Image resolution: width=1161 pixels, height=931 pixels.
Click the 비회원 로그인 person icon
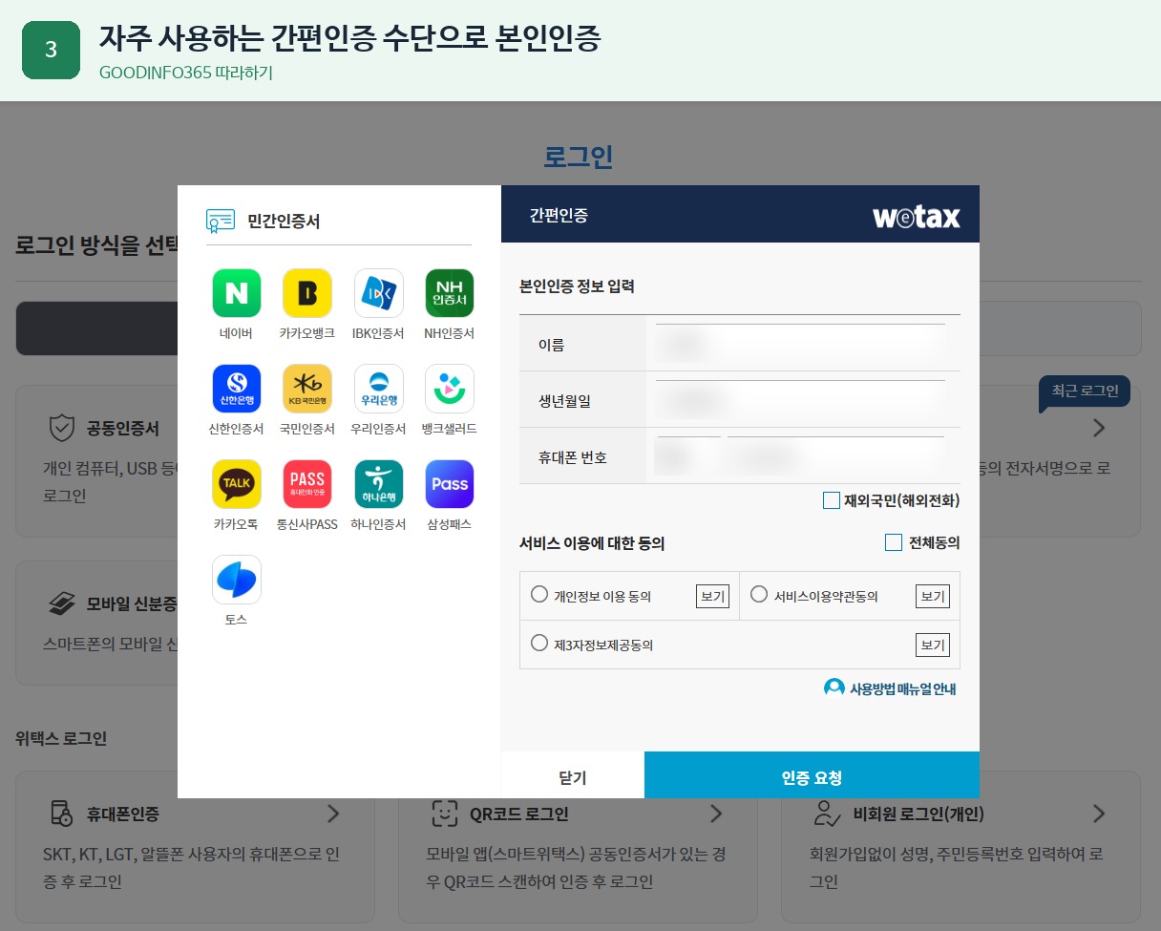[x=827, y=814]
